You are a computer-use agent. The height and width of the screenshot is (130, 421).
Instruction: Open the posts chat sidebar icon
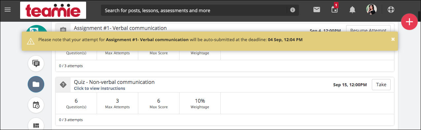pos(36,64)
